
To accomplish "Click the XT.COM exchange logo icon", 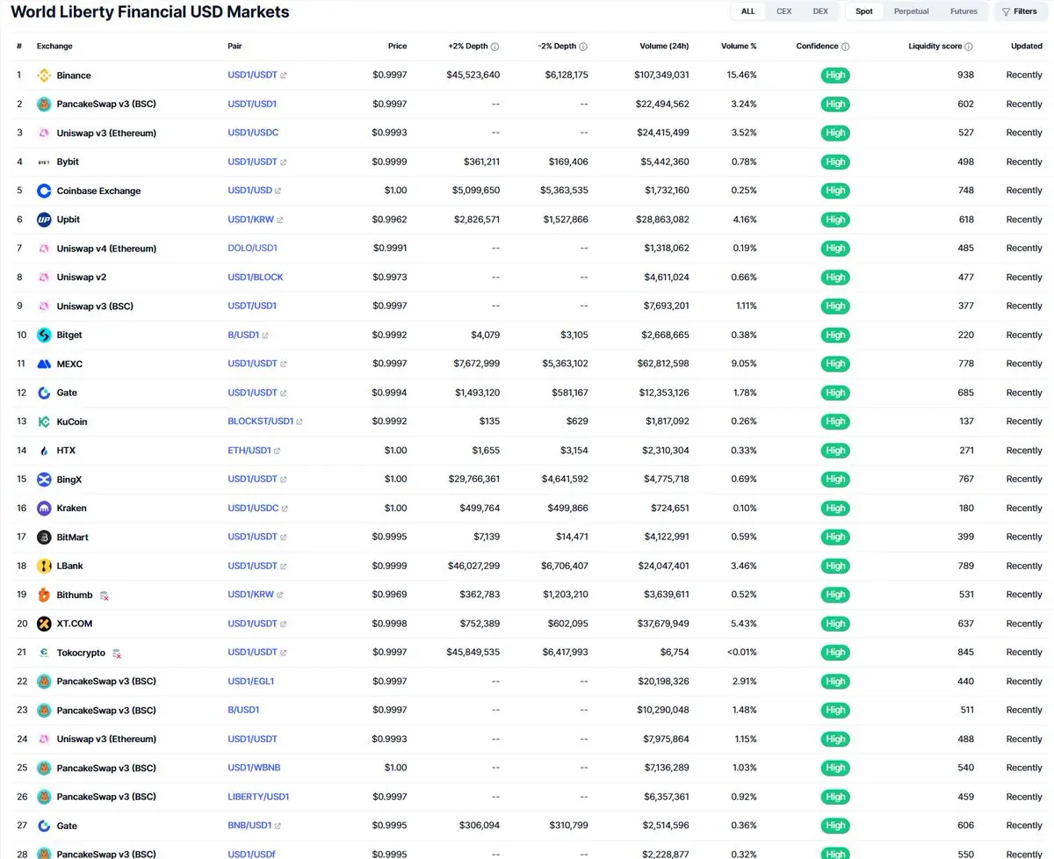I will (44, 624).
